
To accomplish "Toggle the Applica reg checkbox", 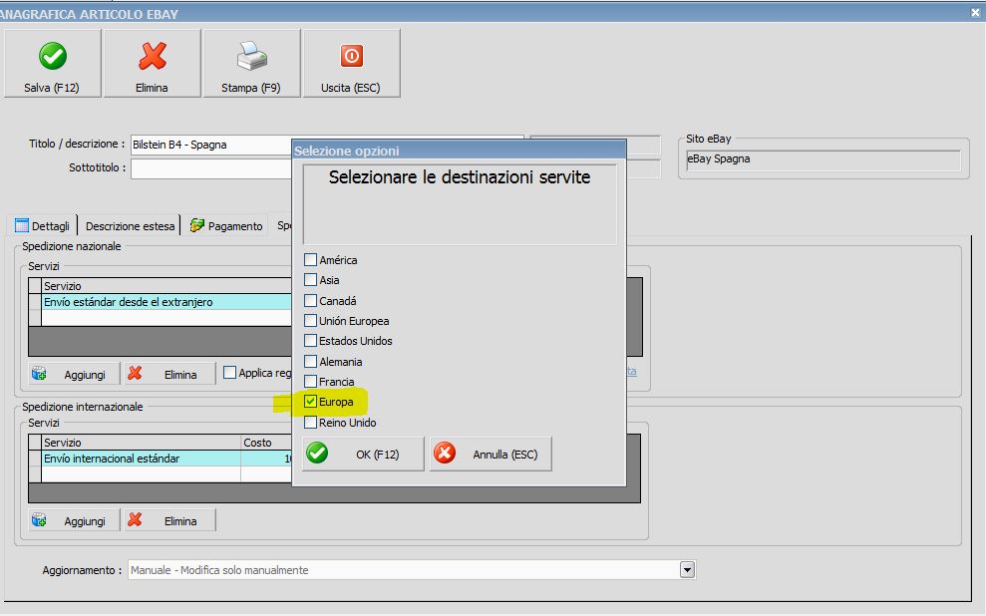I will 230,373.
